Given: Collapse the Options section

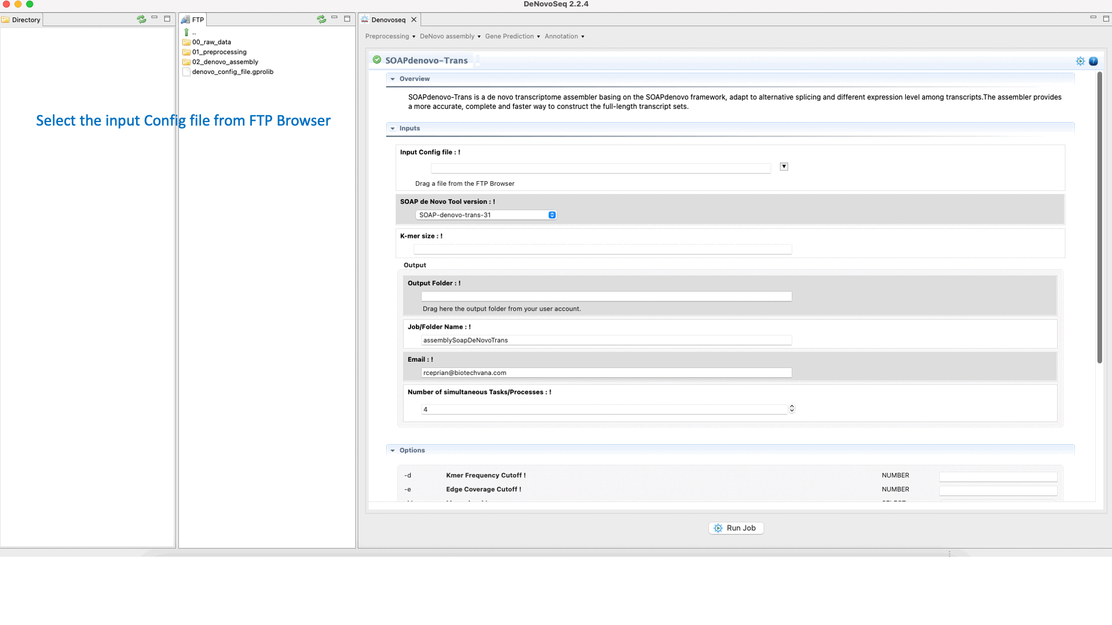Looking at the screenshot, I should [x=393, y=450].
